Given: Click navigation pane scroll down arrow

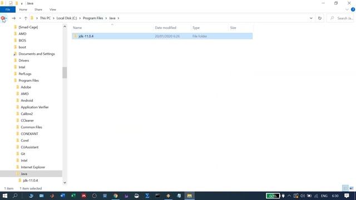Looking at the screenshot, I should coord(65,183).
